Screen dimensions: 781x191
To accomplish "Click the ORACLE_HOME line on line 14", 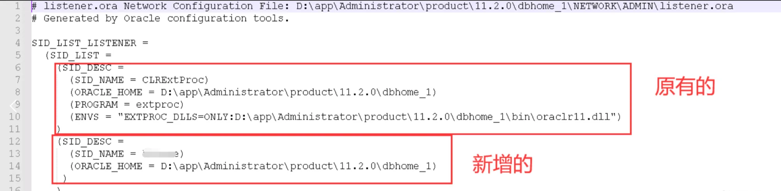I will [253, 166].
